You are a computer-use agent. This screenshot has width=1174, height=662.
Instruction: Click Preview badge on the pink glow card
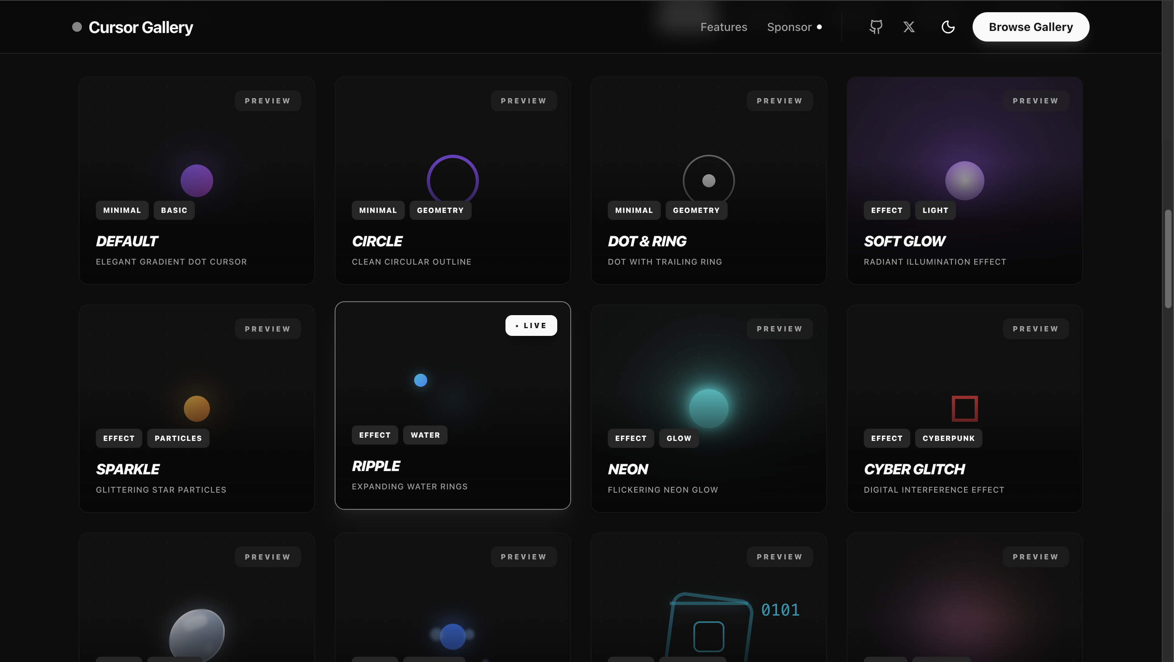(1035, 557)
